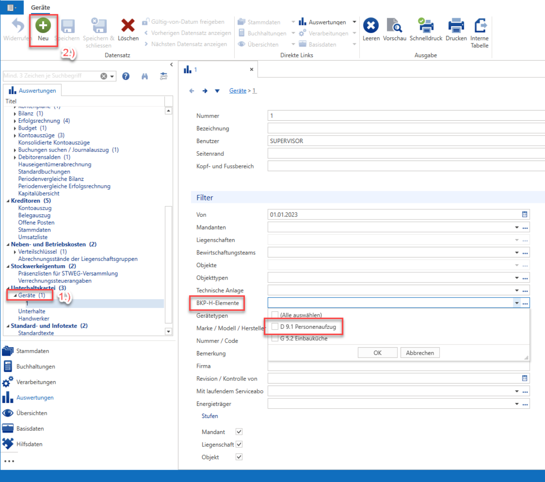Switch to Buchhaltungen navigation section
The image size is (545, 482).
coord(36,366)
